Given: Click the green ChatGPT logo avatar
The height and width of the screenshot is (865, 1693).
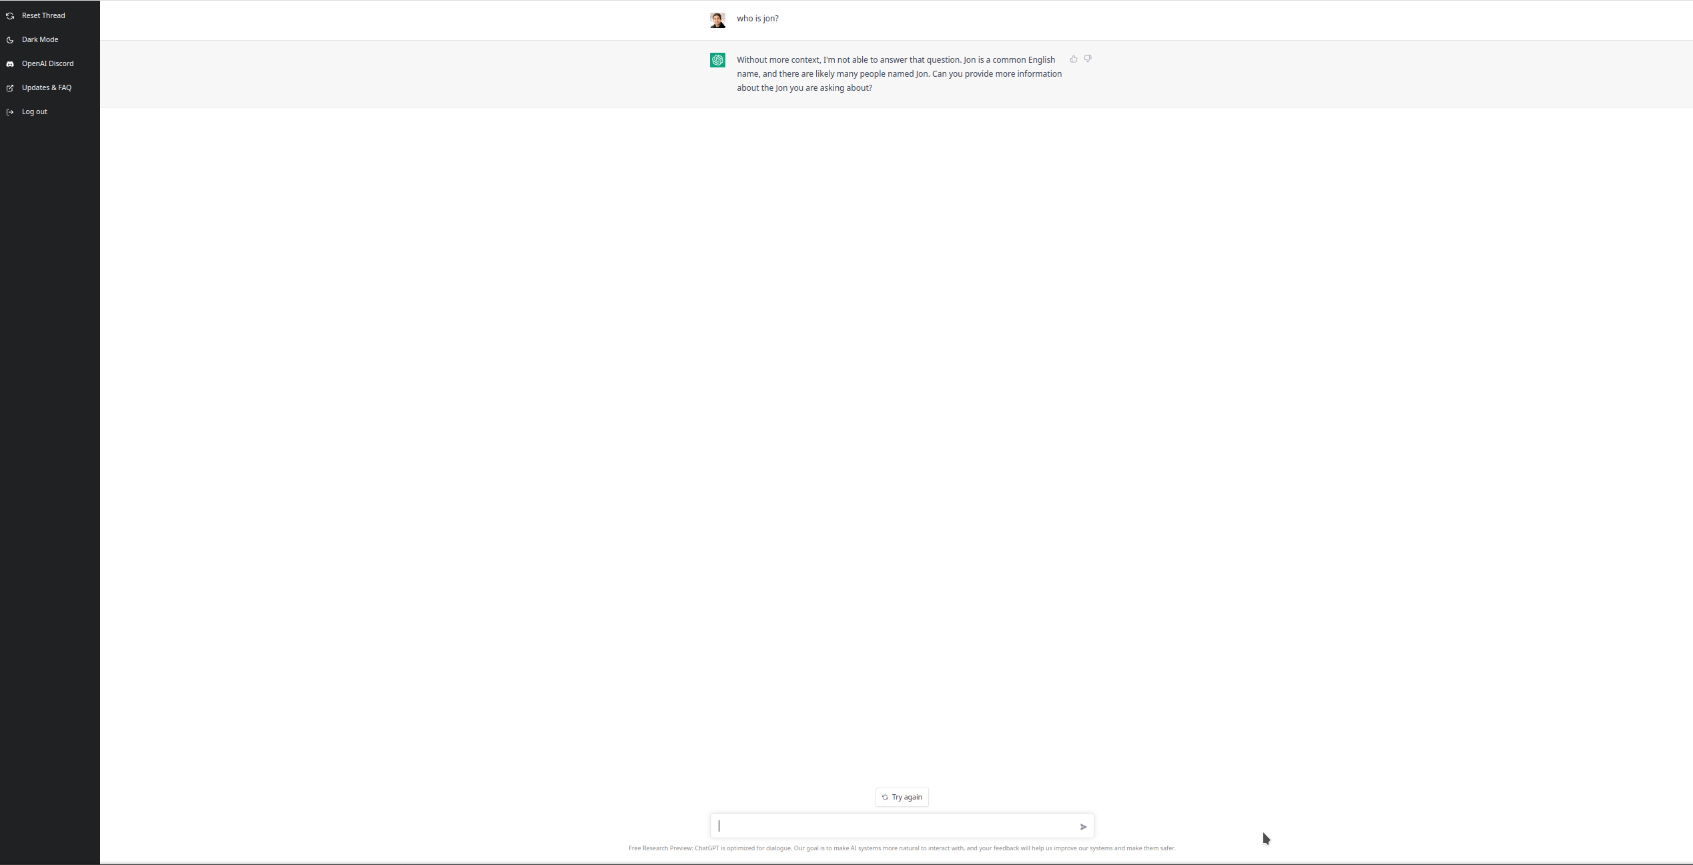Looking at the screenshot, I should click(717, 60).
